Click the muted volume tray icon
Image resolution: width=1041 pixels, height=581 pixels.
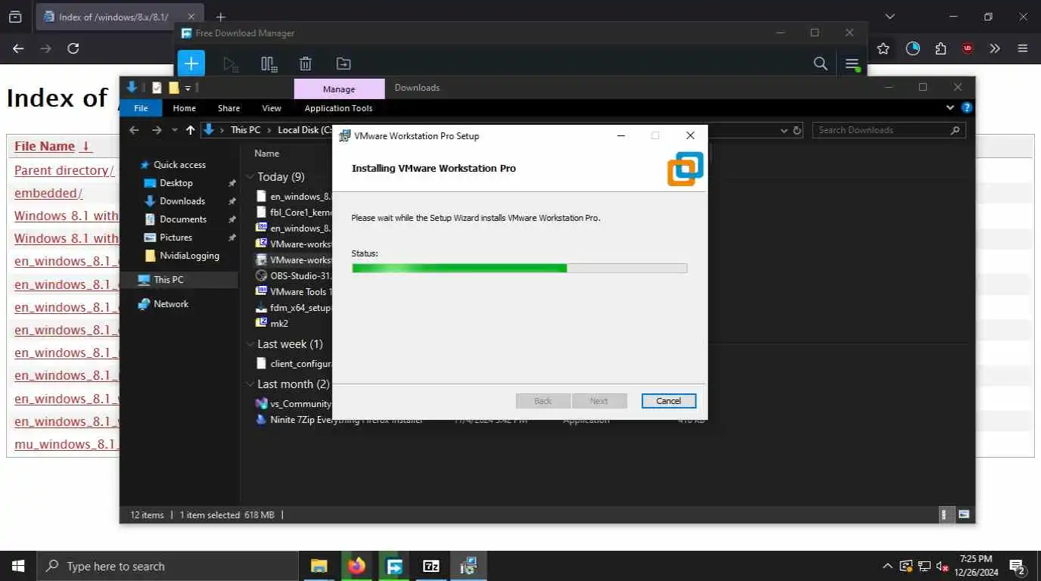coord(943,566)
